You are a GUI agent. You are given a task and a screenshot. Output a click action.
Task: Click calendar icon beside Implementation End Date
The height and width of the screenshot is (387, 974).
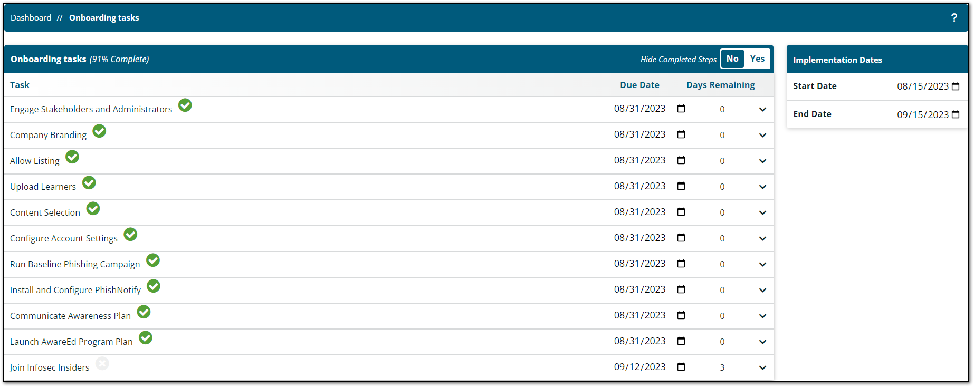point(956,114)
